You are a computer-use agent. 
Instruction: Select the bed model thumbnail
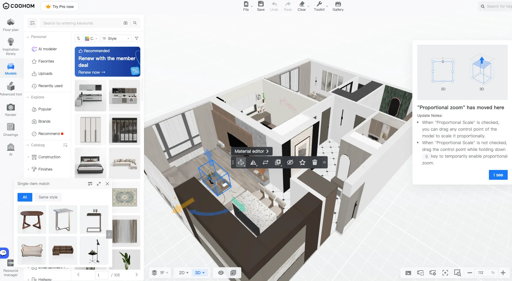pyautogui.click(x=90, y=163)
